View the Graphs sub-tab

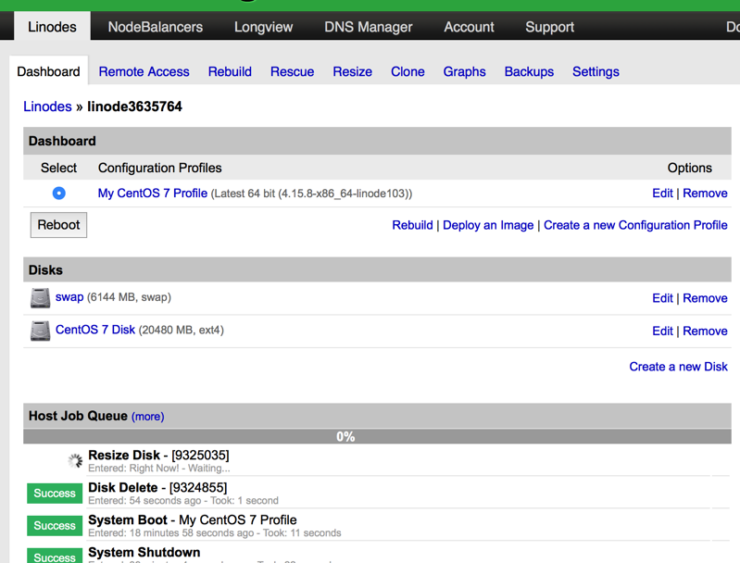(x=464, y=71)
